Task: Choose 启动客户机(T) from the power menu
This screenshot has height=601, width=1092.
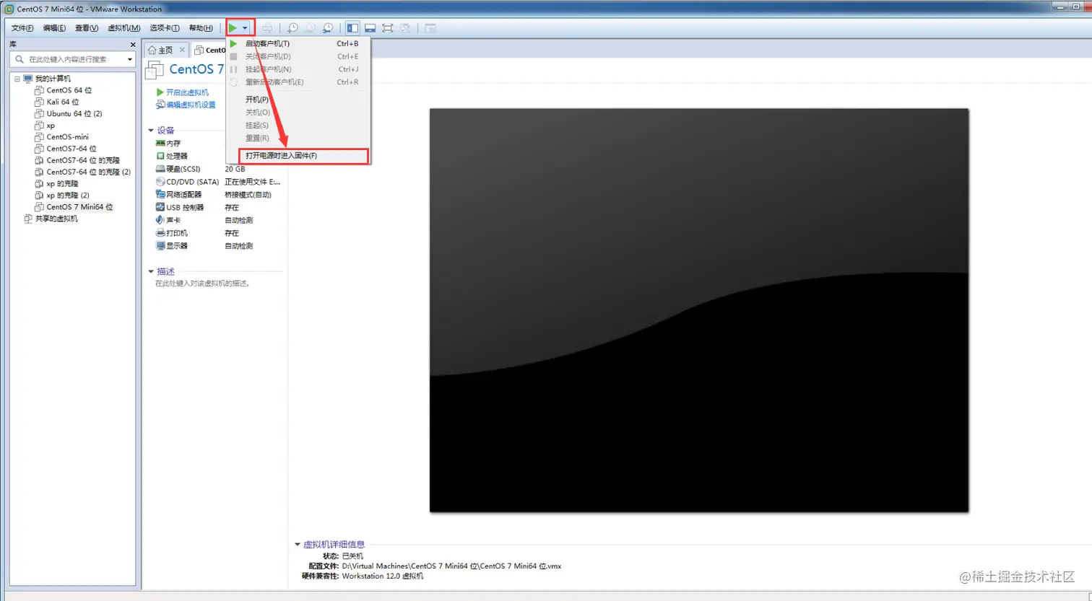Action: click(x=298, y=43)
